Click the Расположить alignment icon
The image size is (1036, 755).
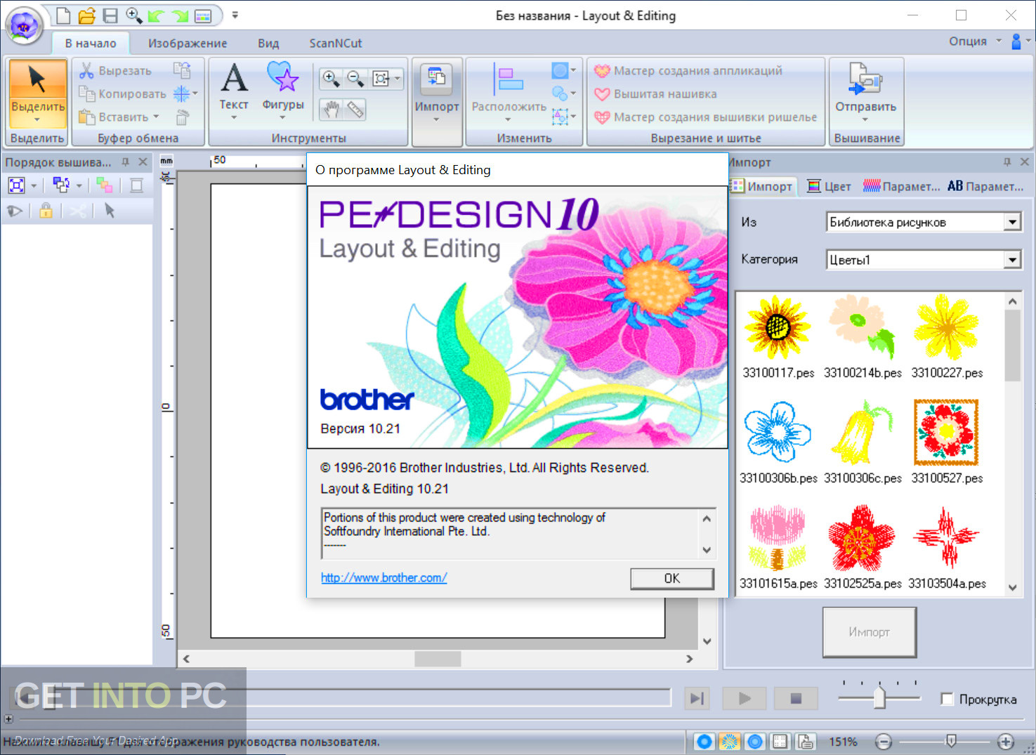(509, 77)
